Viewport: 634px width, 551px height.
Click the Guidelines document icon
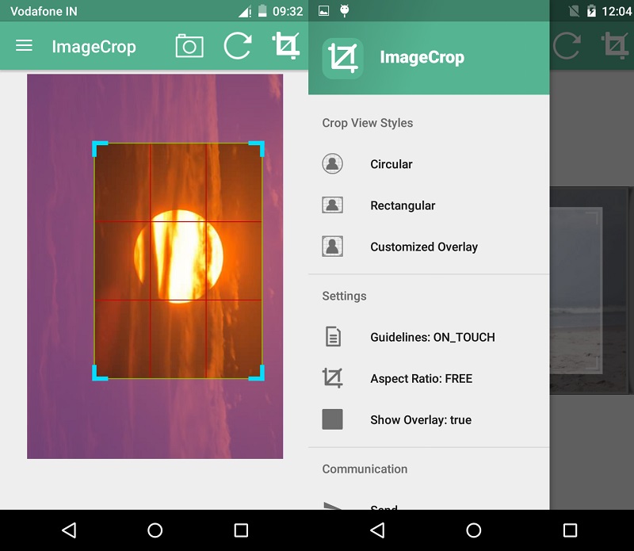(x=333, y=337)
